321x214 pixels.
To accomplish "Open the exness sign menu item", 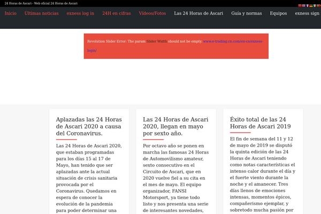I will click(x=308, y=13).
